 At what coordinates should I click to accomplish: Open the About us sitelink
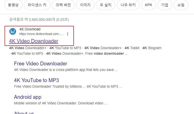(x=24, y=112)
